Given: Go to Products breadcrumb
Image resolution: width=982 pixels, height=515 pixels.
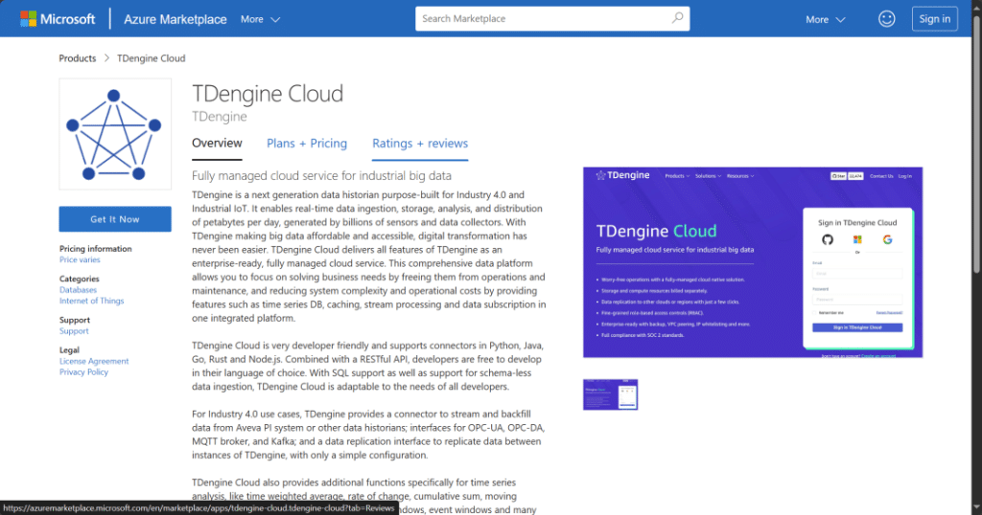Looking at the screenshot, I should [78, 58].
